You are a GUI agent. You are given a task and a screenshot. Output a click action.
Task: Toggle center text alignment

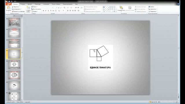point(70,11)
